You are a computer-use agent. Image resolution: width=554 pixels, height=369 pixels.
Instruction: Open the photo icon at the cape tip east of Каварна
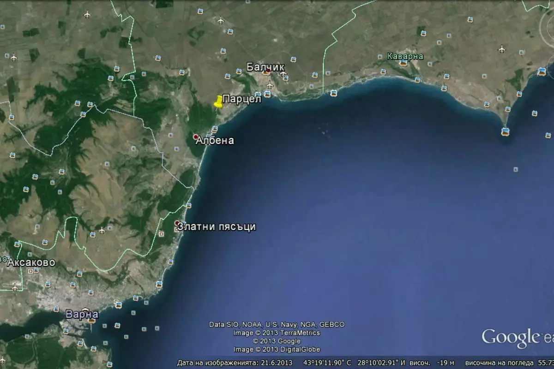point(506,131)
